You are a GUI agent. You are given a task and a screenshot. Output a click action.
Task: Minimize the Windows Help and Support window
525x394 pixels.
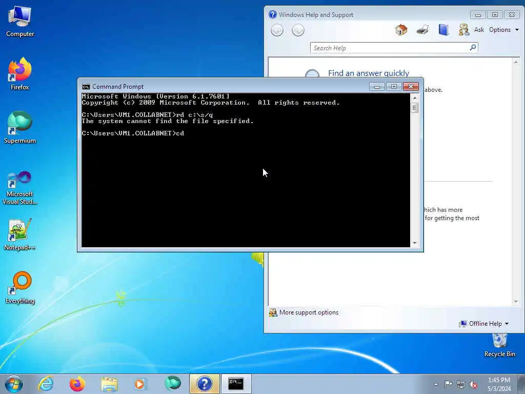pyautogui.click(x=478, y=15)
